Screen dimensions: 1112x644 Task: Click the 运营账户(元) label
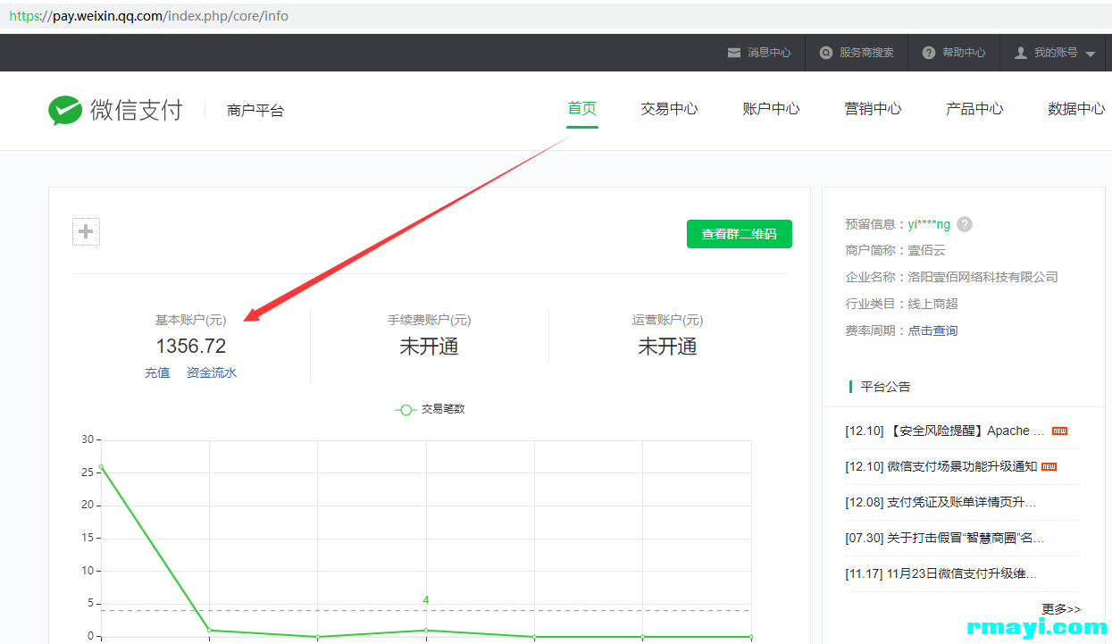point(667,320)
